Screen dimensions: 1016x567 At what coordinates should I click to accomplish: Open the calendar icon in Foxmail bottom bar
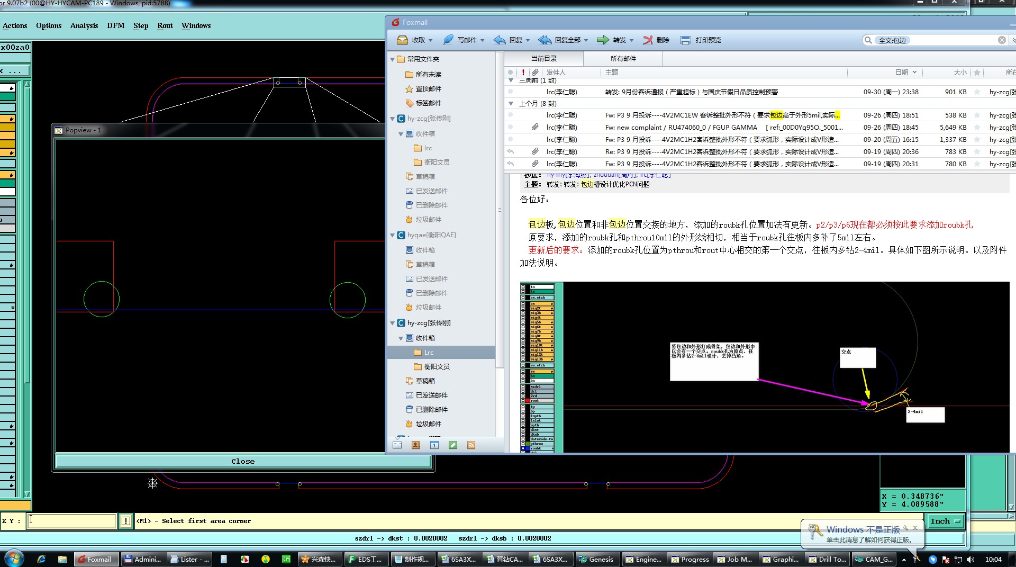[434, 445]
